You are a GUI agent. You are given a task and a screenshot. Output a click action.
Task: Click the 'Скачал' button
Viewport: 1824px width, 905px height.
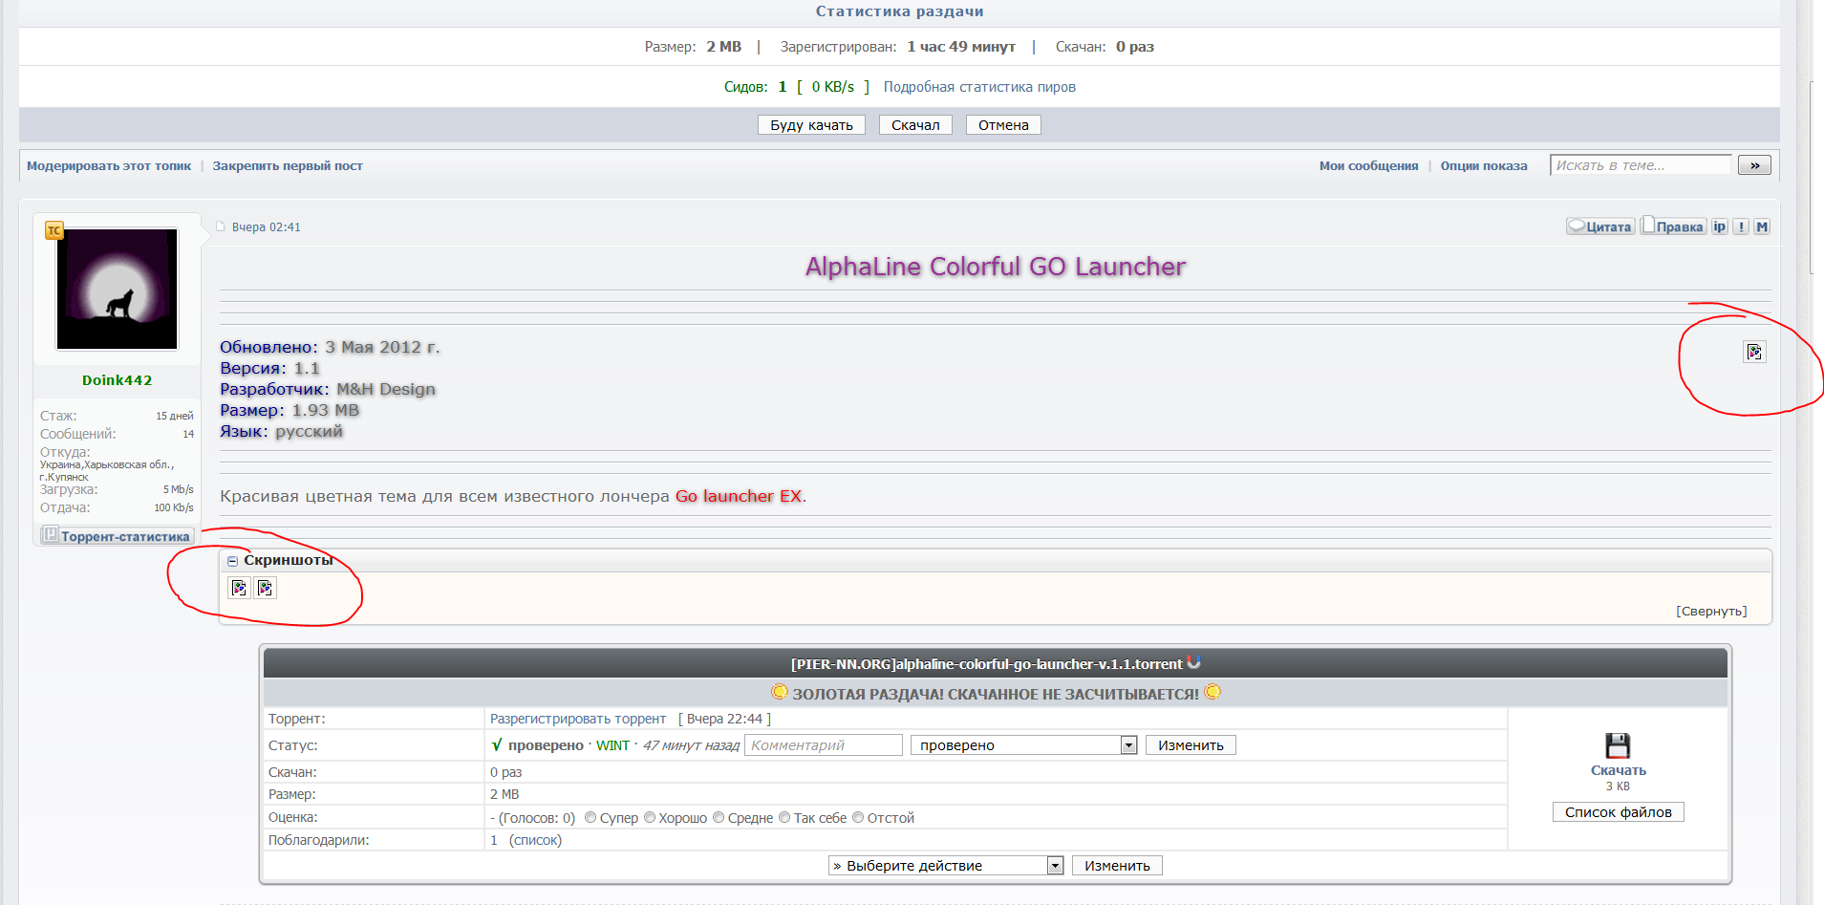[x=915, y=125]
